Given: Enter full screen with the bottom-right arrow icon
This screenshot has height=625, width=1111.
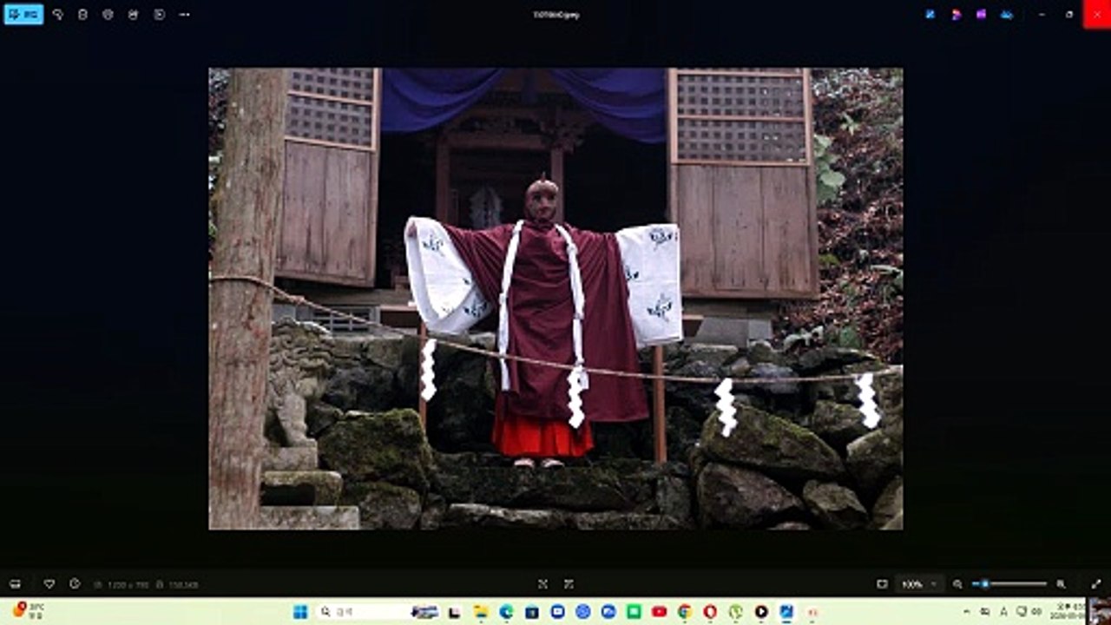Looking at the screenshot, I should point(1095,584).
